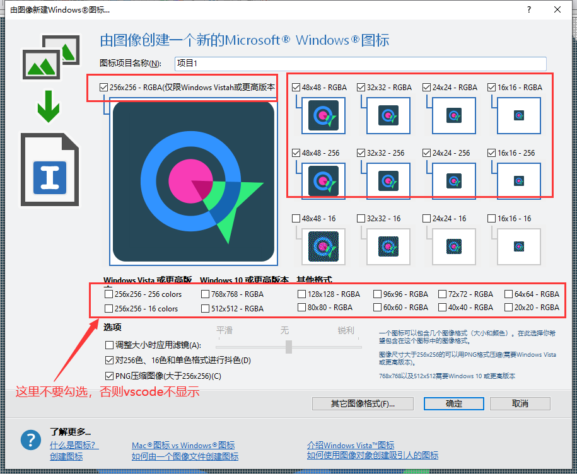Select the 16x16 16-color icon preview
577x474 pixels.
tap(519, 246)
